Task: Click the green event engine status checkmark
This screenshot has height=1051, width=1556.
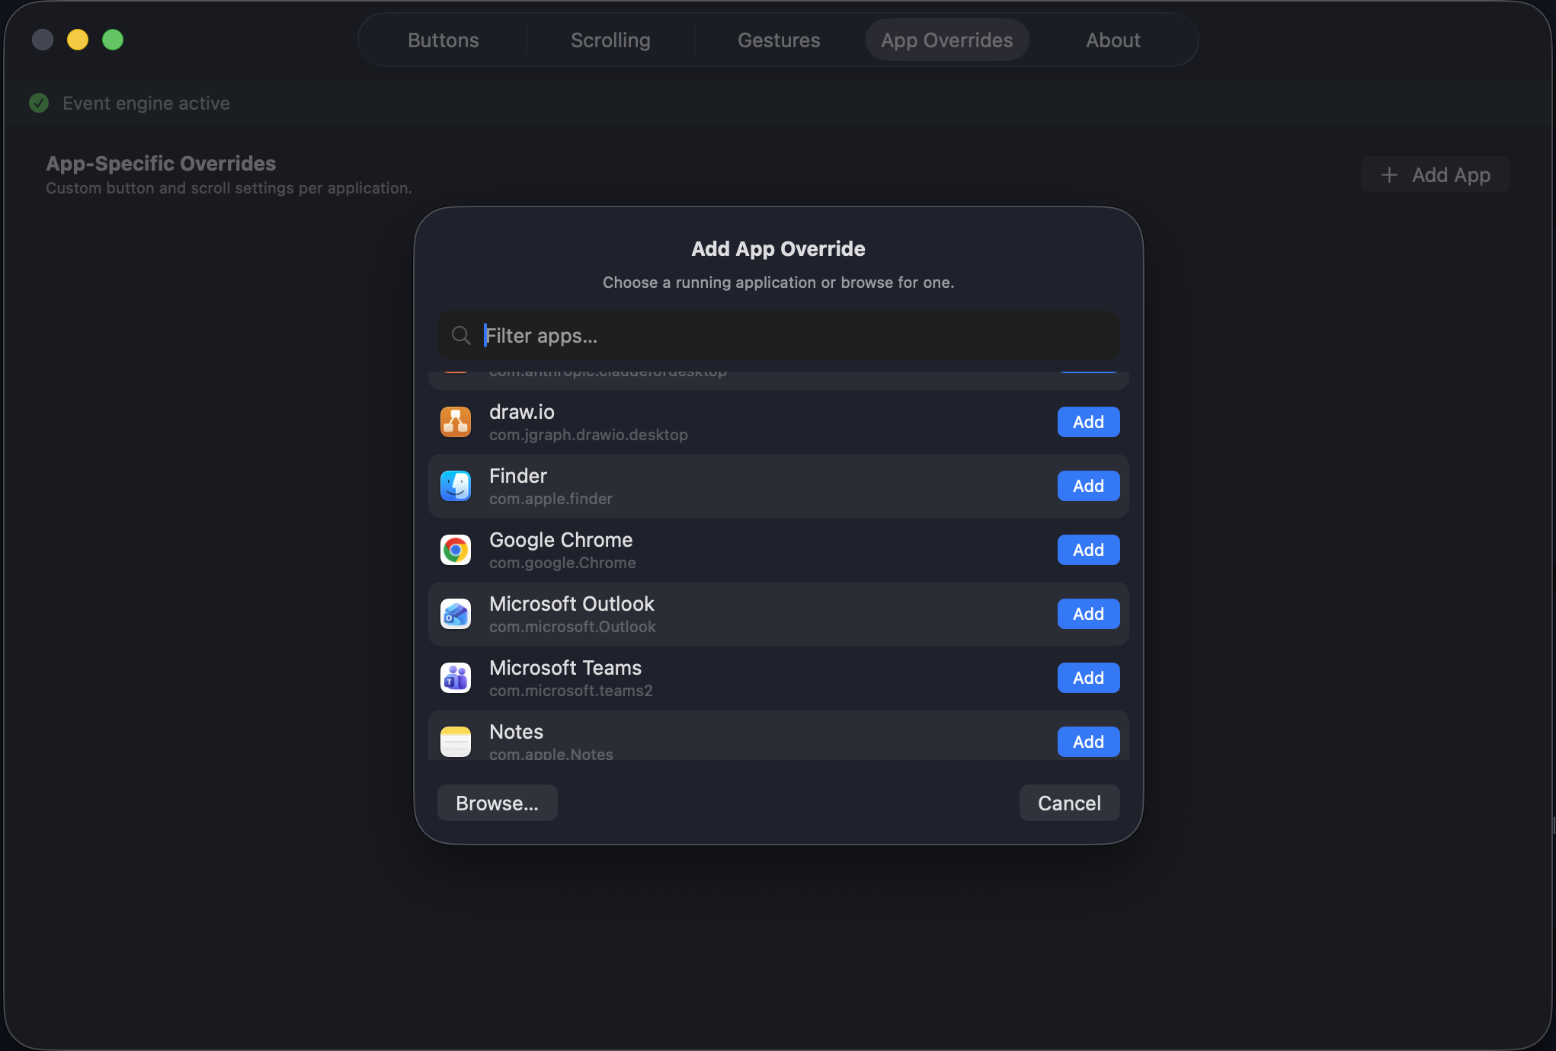Action: 39,103
